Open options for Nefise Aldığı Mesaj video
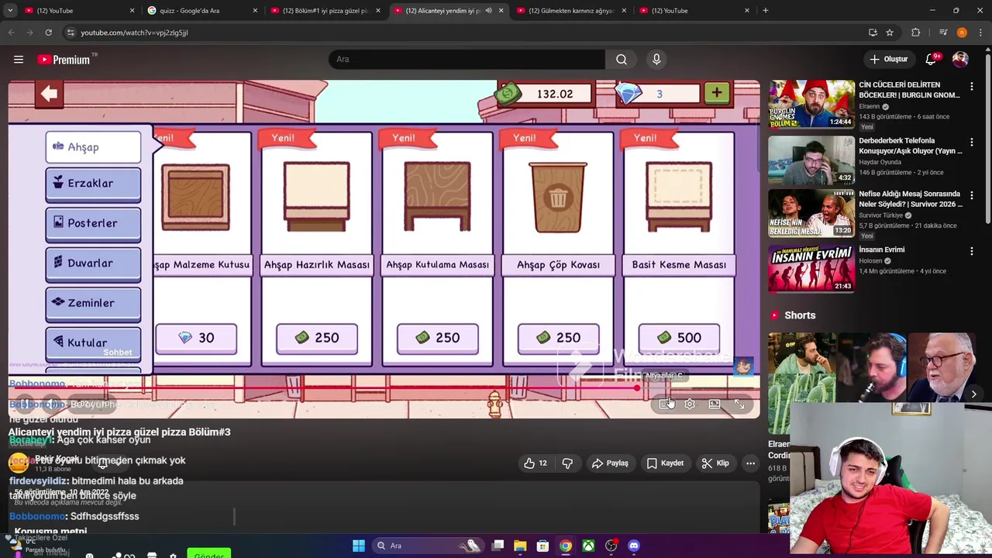This screenshot has height=558, width=992. (x=971, y=196)
